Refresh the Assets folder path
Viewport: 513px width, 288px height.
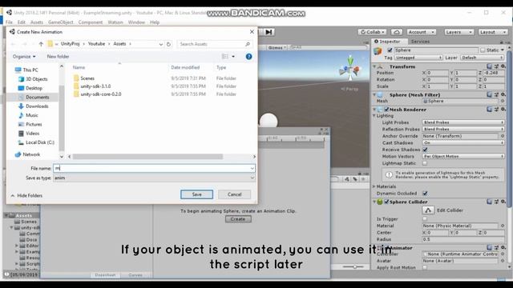[x=168, y=44]
